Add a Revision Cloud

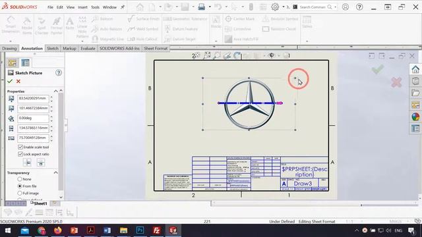[x=279, y=29]
